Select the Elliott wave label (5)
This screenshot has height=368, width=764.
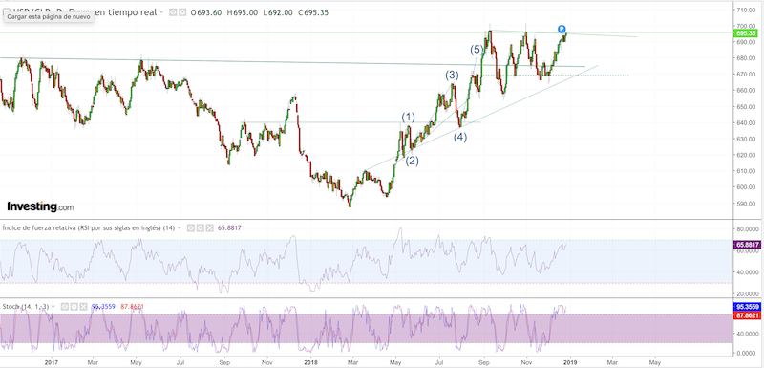click(x=477, y=50)
